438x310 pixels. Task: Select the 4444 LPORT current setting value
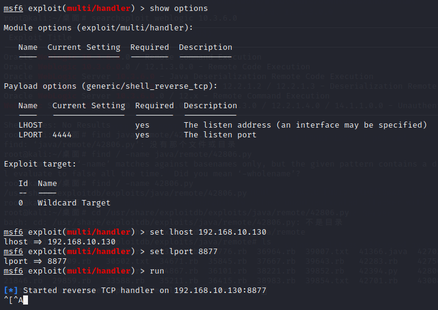point(62,135)
